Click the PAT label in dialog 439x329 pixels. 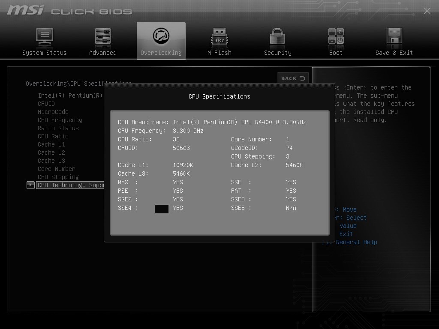point(236,191)
